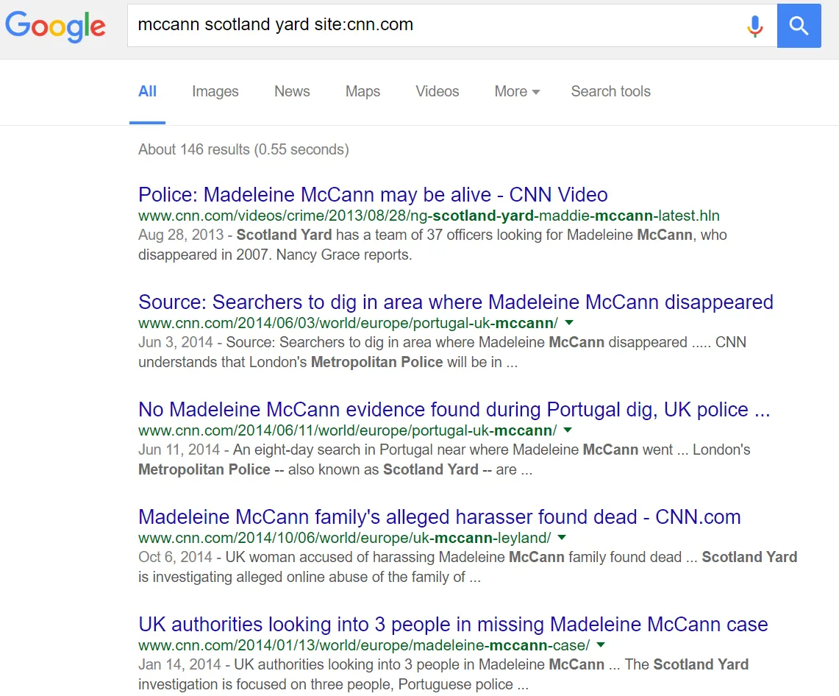Expand arrow next to uk-mccann-leyland URL

[562, 538]
